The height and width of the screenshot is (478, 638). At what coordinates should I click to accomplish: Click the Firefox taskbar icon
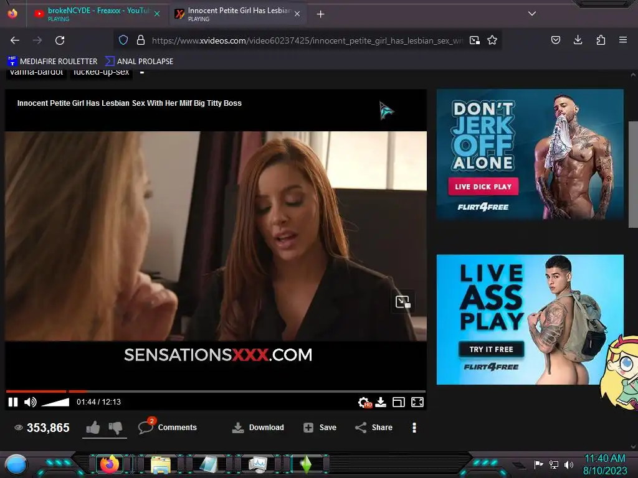109,464
